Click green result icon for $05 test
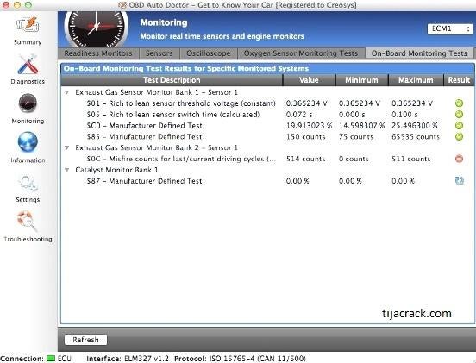476x363 pixels. point(459,115)
